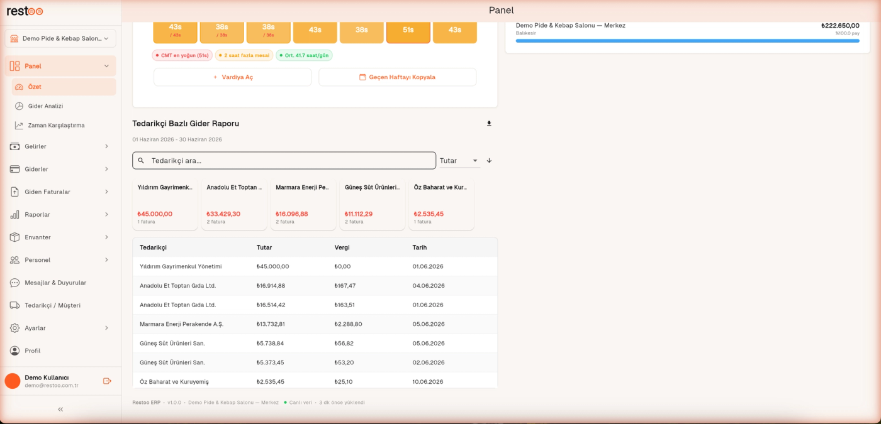This screenshot has height=424, width=881.
Task: Click the Tedarikçi ara search field
Action: coord(284,161)
